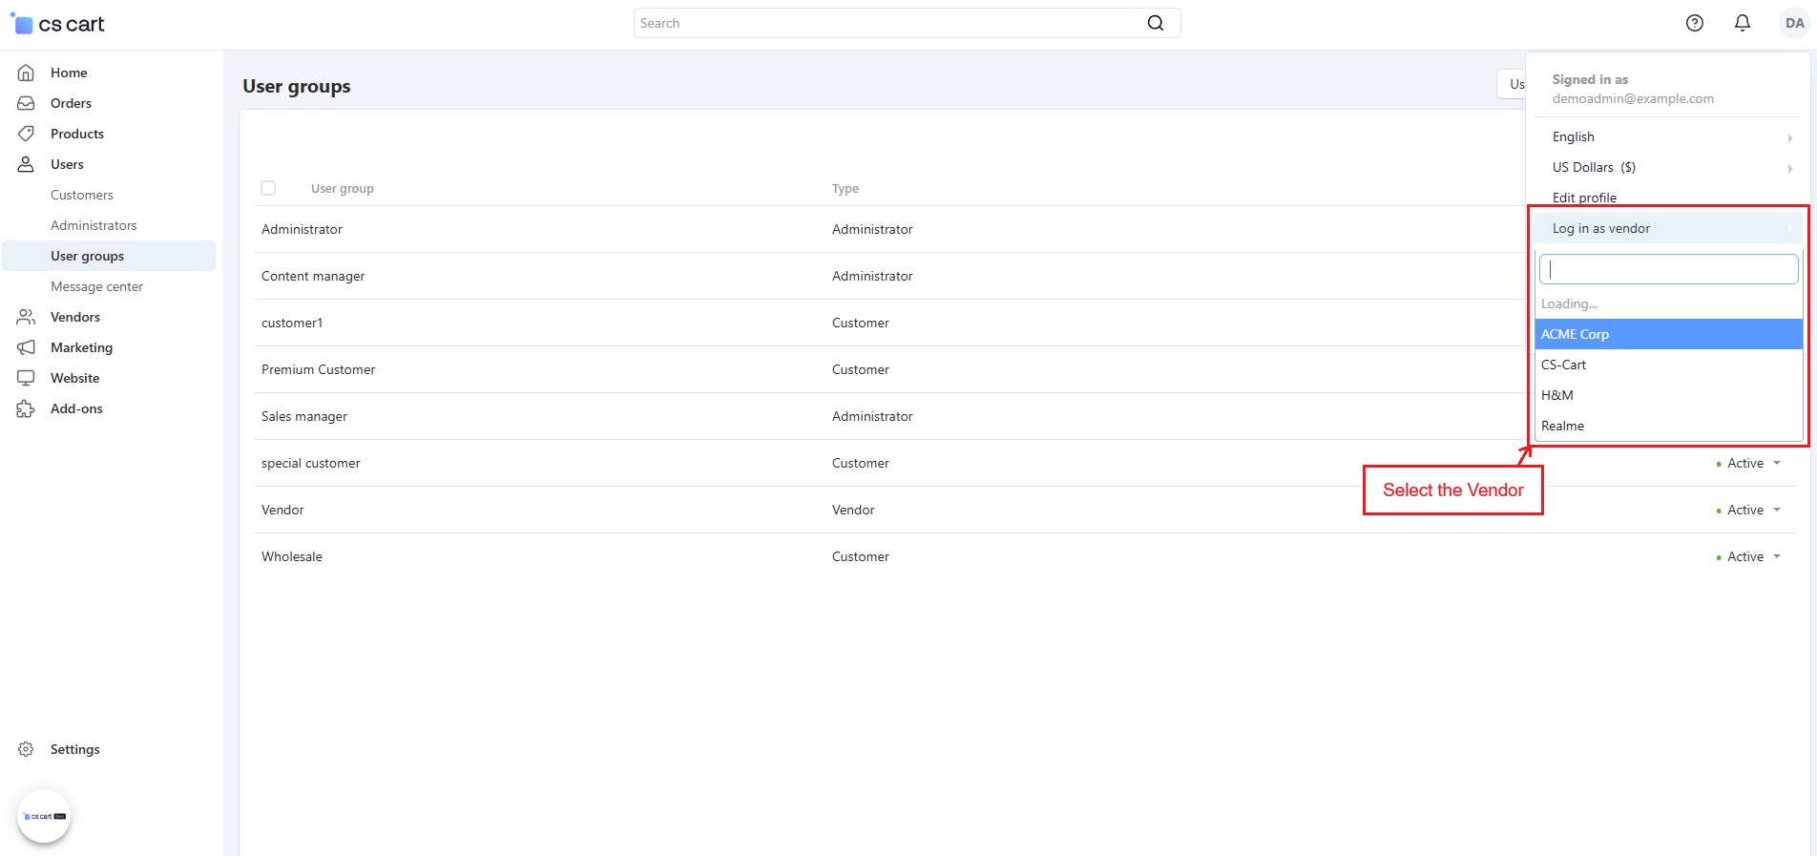Click Edit profile in account menu
Screen dimensions: 1817x856
point(1584,198)
